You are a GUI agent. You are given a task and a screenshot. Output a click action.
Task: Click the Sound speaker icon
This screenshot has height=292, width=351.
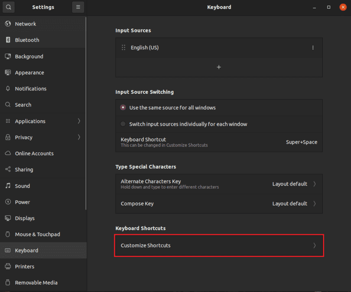click(x=8, y=186)
